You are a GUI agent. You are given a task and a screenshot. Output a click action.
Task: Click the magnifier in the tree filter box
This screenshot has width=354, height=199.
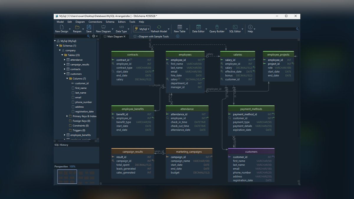pos(88,36)
